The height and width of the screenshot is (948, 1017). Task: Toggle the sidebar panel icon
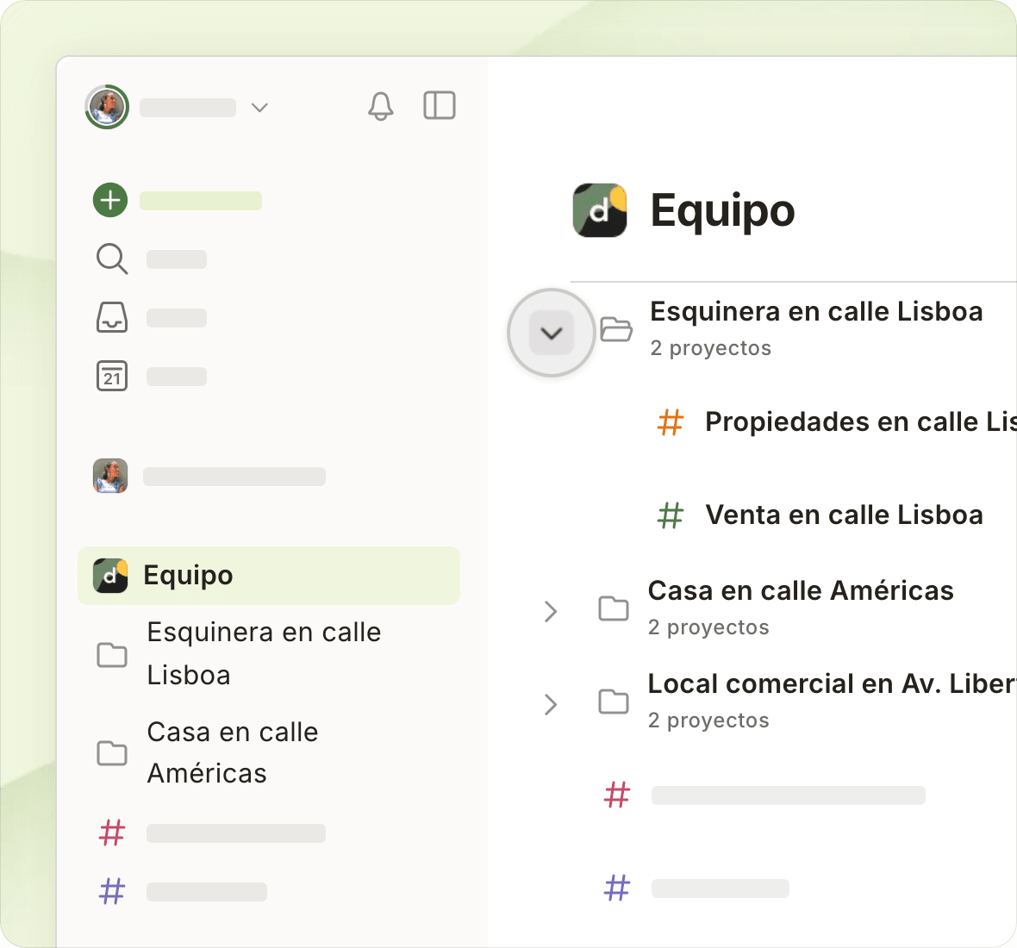point(439,106)
